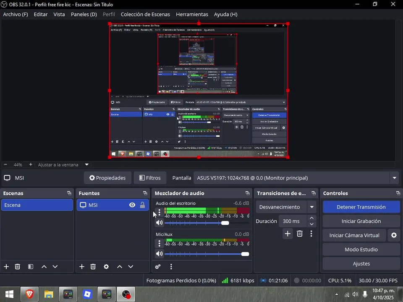
Task: Open Vista menu
Action: tap(59, 14)
